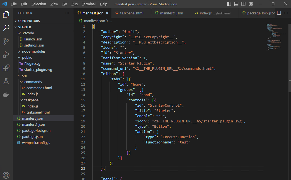
Task: Open the Terminal menu
Action: [89, 4]
